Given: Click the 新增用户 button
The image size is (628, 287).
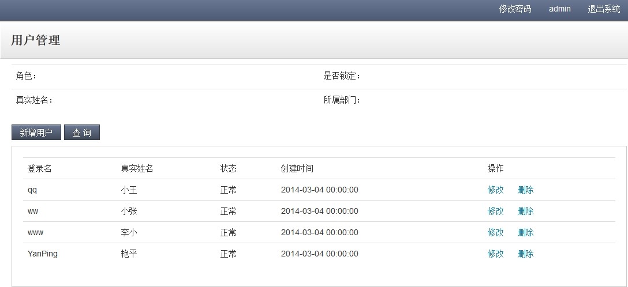Looking at the screenshot, I should (36, 133).
